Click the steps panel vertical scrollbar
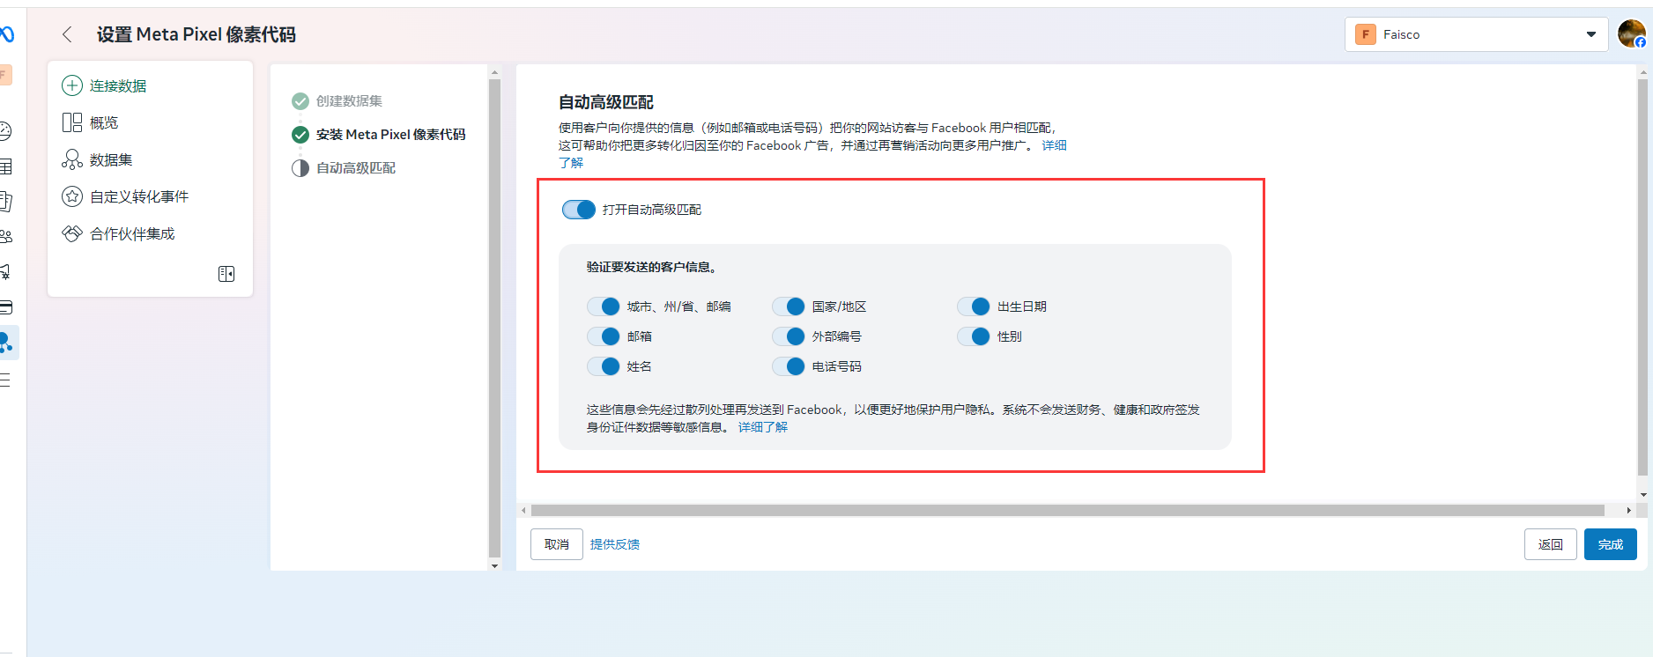The width and height of the screenshot is (1653, 657). [x=494, y=318]
